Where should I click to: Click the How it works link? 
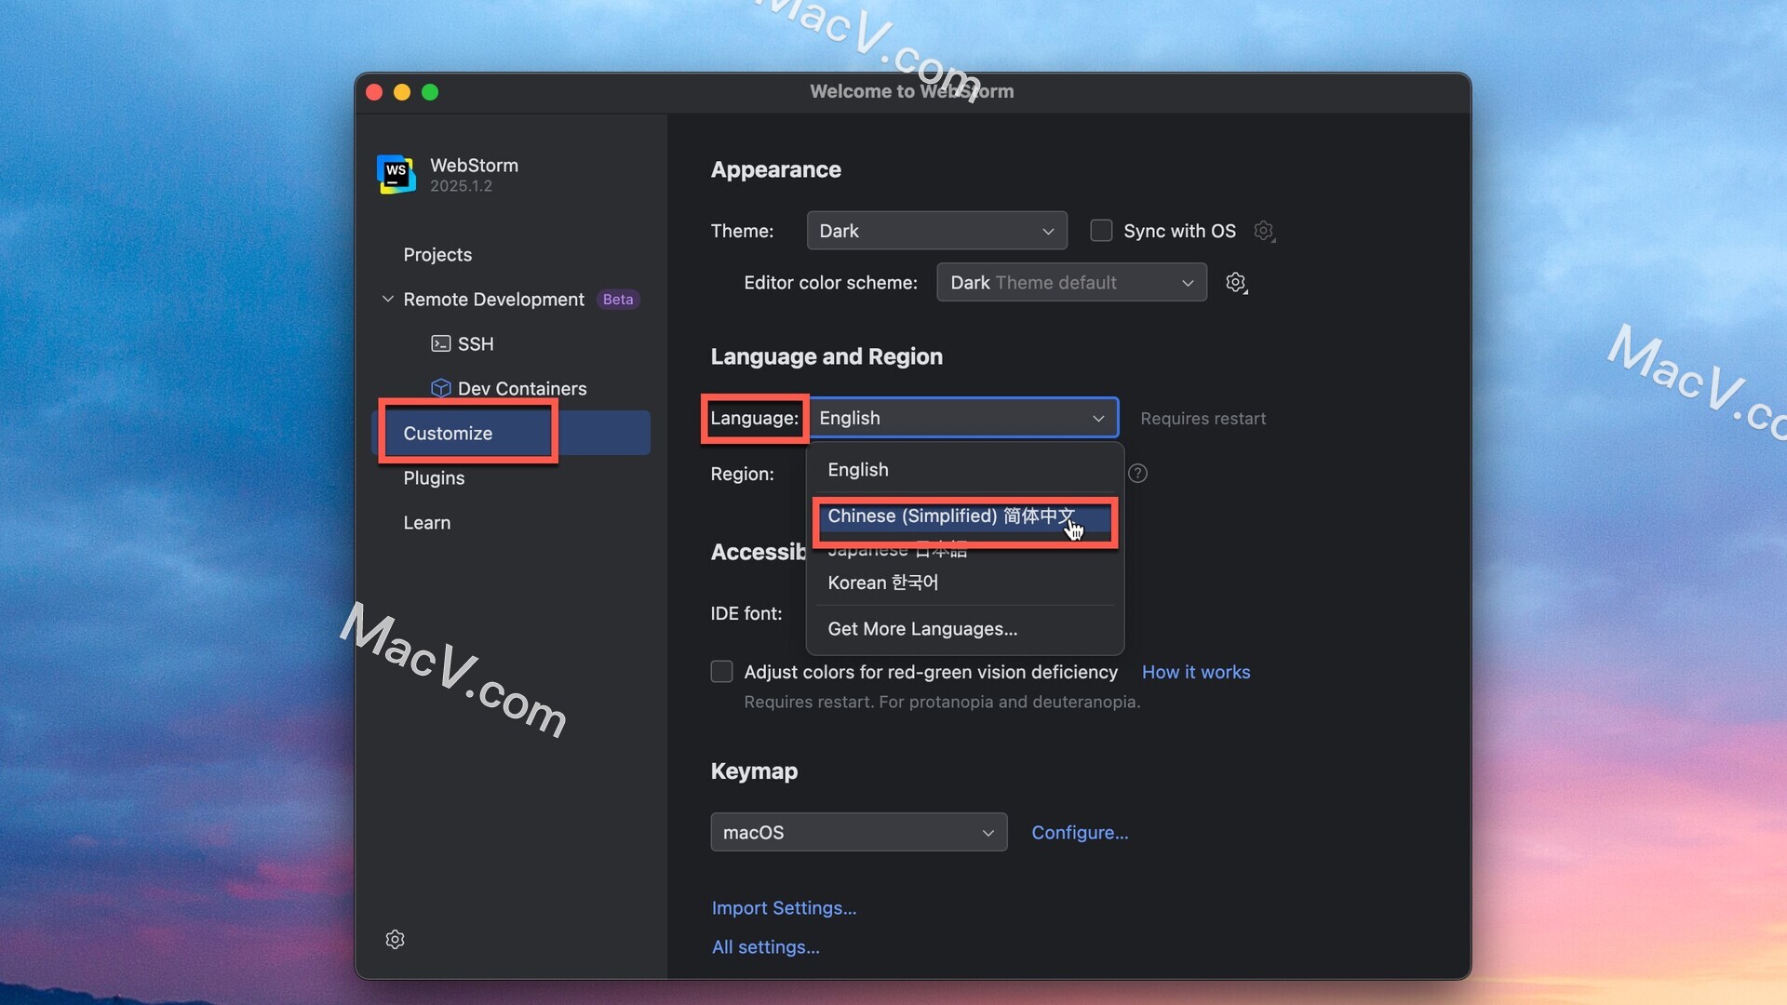(1195, 672)
